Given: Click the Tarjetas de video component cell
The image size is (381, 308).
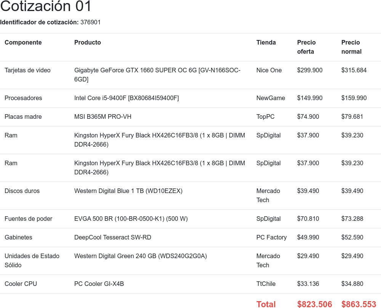Looking at the screenshot, I should click(x=27, y=70).
